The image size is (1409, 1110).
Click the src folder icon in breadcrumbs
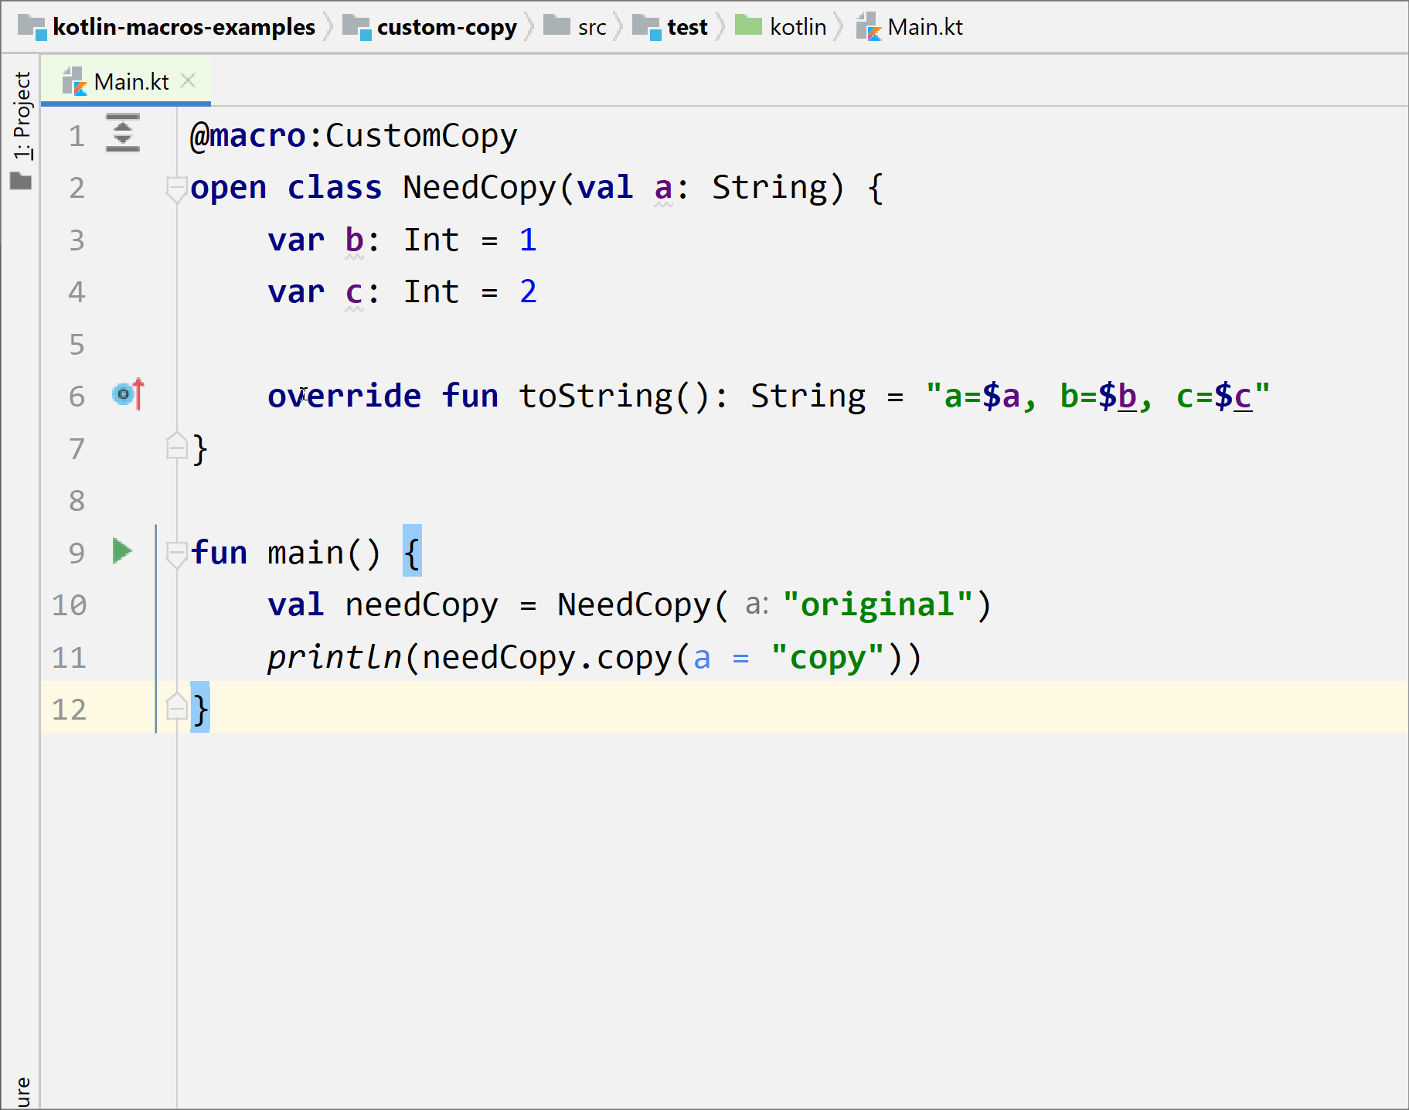[x=556, y=26]
